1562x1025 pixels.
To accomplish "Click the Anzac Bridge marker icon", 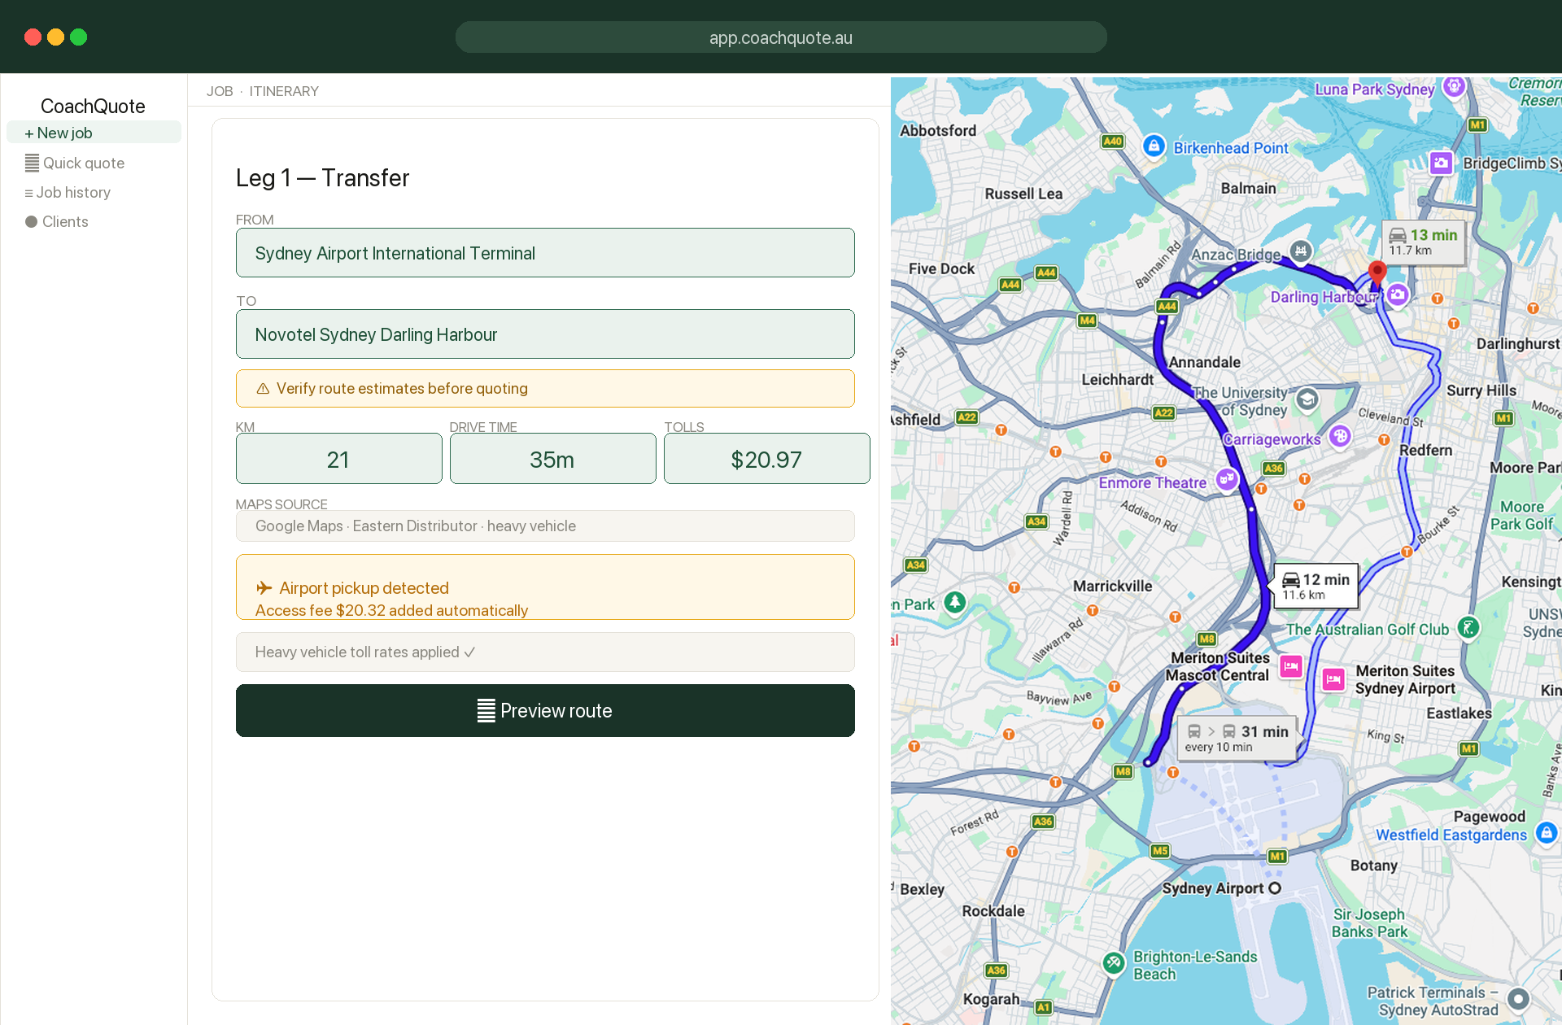I will [1301, 251].
